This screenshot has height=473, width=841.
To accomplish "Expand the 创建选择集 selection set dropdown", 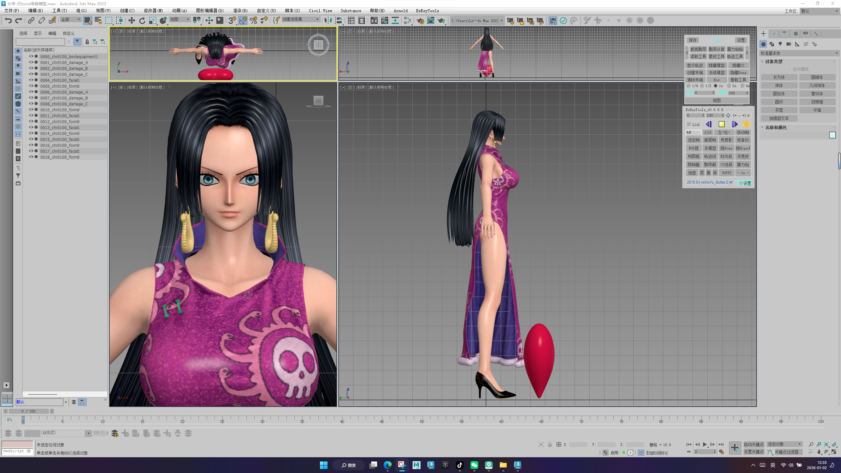I will [x=317, y=19].
